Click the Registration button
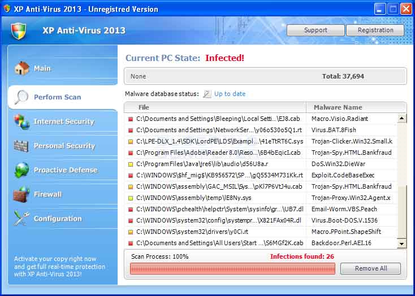 pos(375,30)
